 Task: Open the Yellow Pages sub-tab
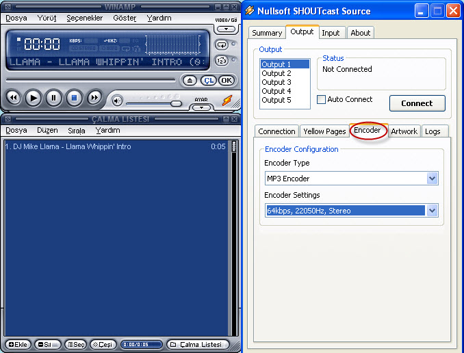324,131
